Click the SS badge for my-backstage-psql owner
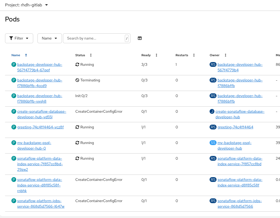The width and height of the screenshot is (280, 218). click(x=213, y=143)
